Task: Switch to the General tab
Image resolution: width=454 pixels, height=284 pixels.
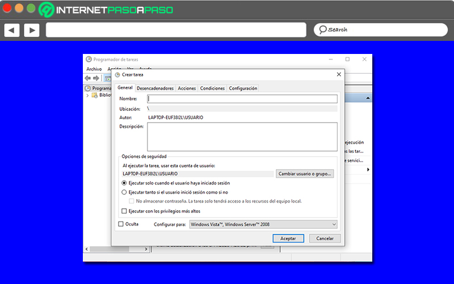Action: (125, 87)
